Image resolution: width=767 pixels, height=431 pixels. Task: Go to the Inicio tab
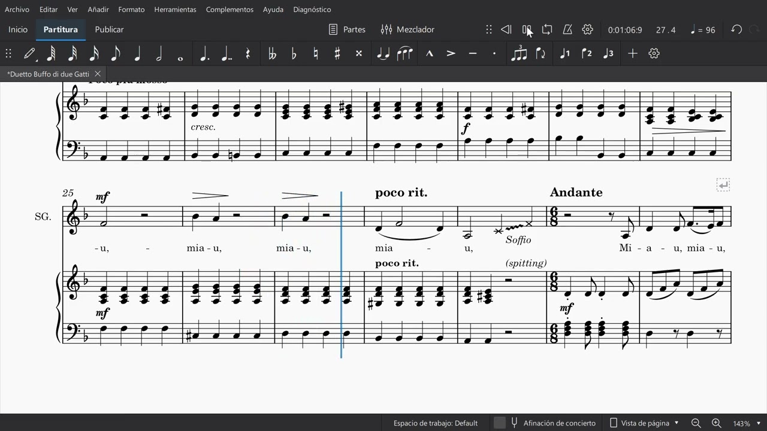pos(18,29)
